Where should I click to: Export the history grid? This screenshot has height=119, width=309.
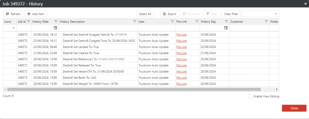169,14
